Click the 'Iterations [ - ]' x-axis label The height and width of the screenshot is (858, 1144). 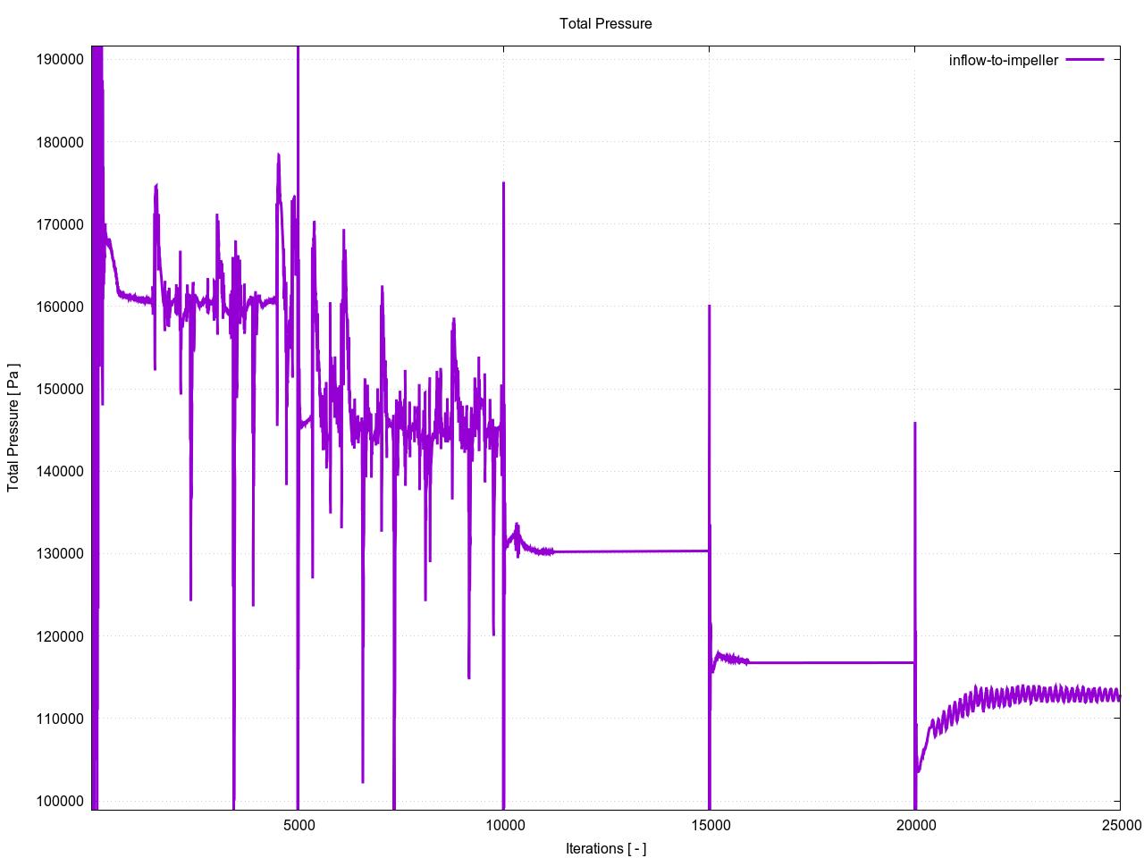tap(605, 848)
